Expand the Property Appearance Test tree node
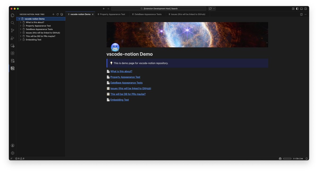Image resolution: width=318 pixels, height=172 pixels. click(x=21, y=26)
